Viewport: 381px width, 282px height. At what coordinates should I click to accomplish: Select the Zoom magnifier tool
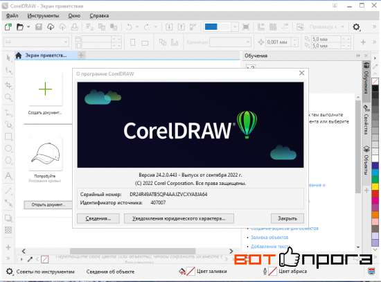[x=8, y=98]
